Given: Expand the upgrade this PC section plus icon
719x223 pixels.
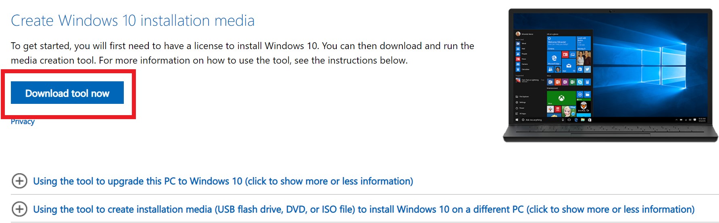Looking at the screenshot, I should [x=19, y=181].
